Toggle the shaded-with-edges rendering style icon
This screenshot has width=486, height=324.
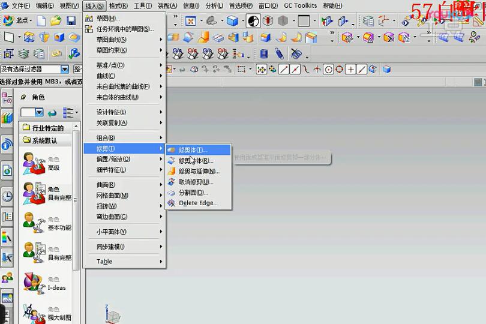tap(232, 21)
